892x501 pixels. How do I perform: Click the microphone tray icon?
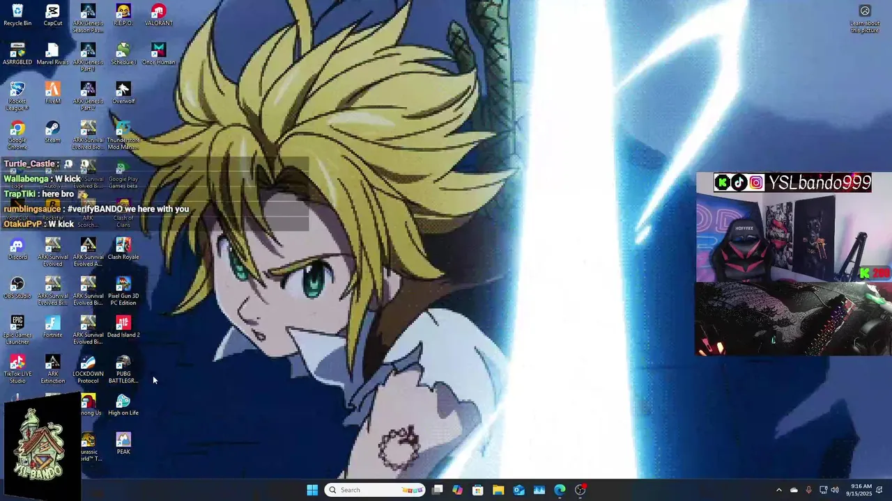coord(808,490)
